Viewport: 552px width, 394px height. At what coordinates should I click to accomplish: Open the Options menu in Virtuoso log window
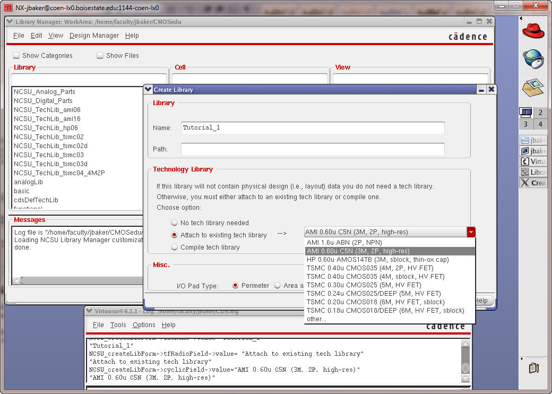pos(144,325)
